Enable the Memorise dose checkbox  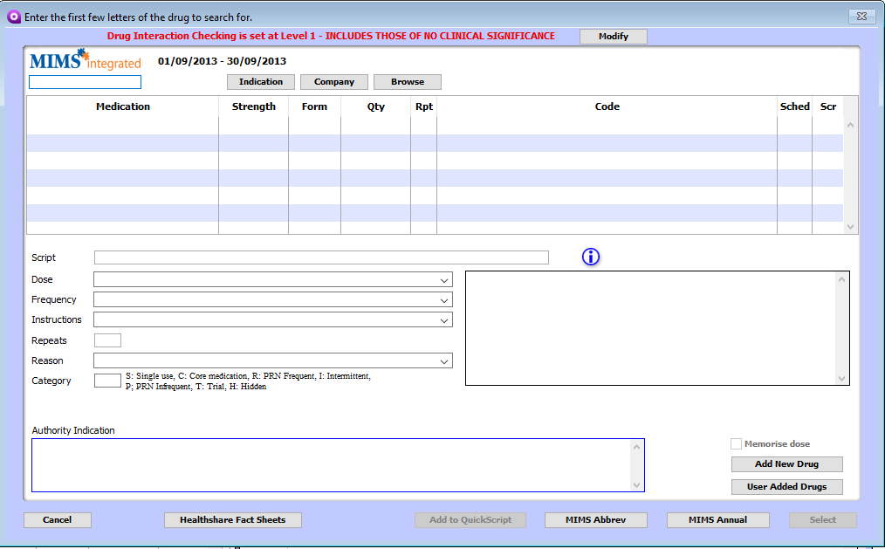[x=736, y=443]
